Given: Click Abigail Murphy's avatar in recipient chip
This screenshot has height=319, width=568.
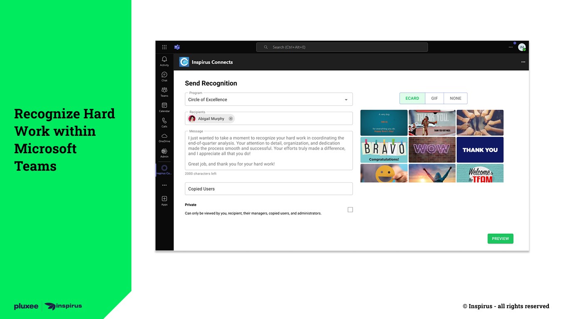Looking at the screenshot, I should click(192, 119).
